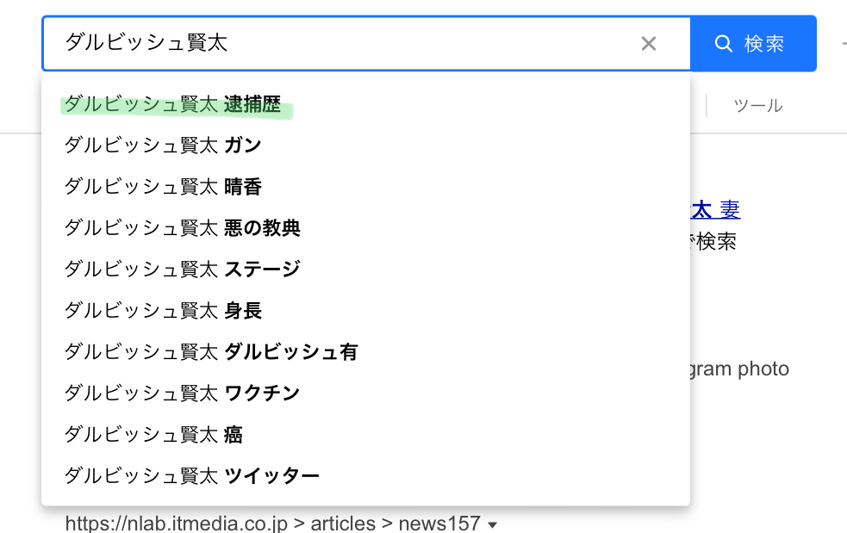This screenshot has height=533, width=847.
Task: Click the blue 検索 search button
Action: coord(753,43)
